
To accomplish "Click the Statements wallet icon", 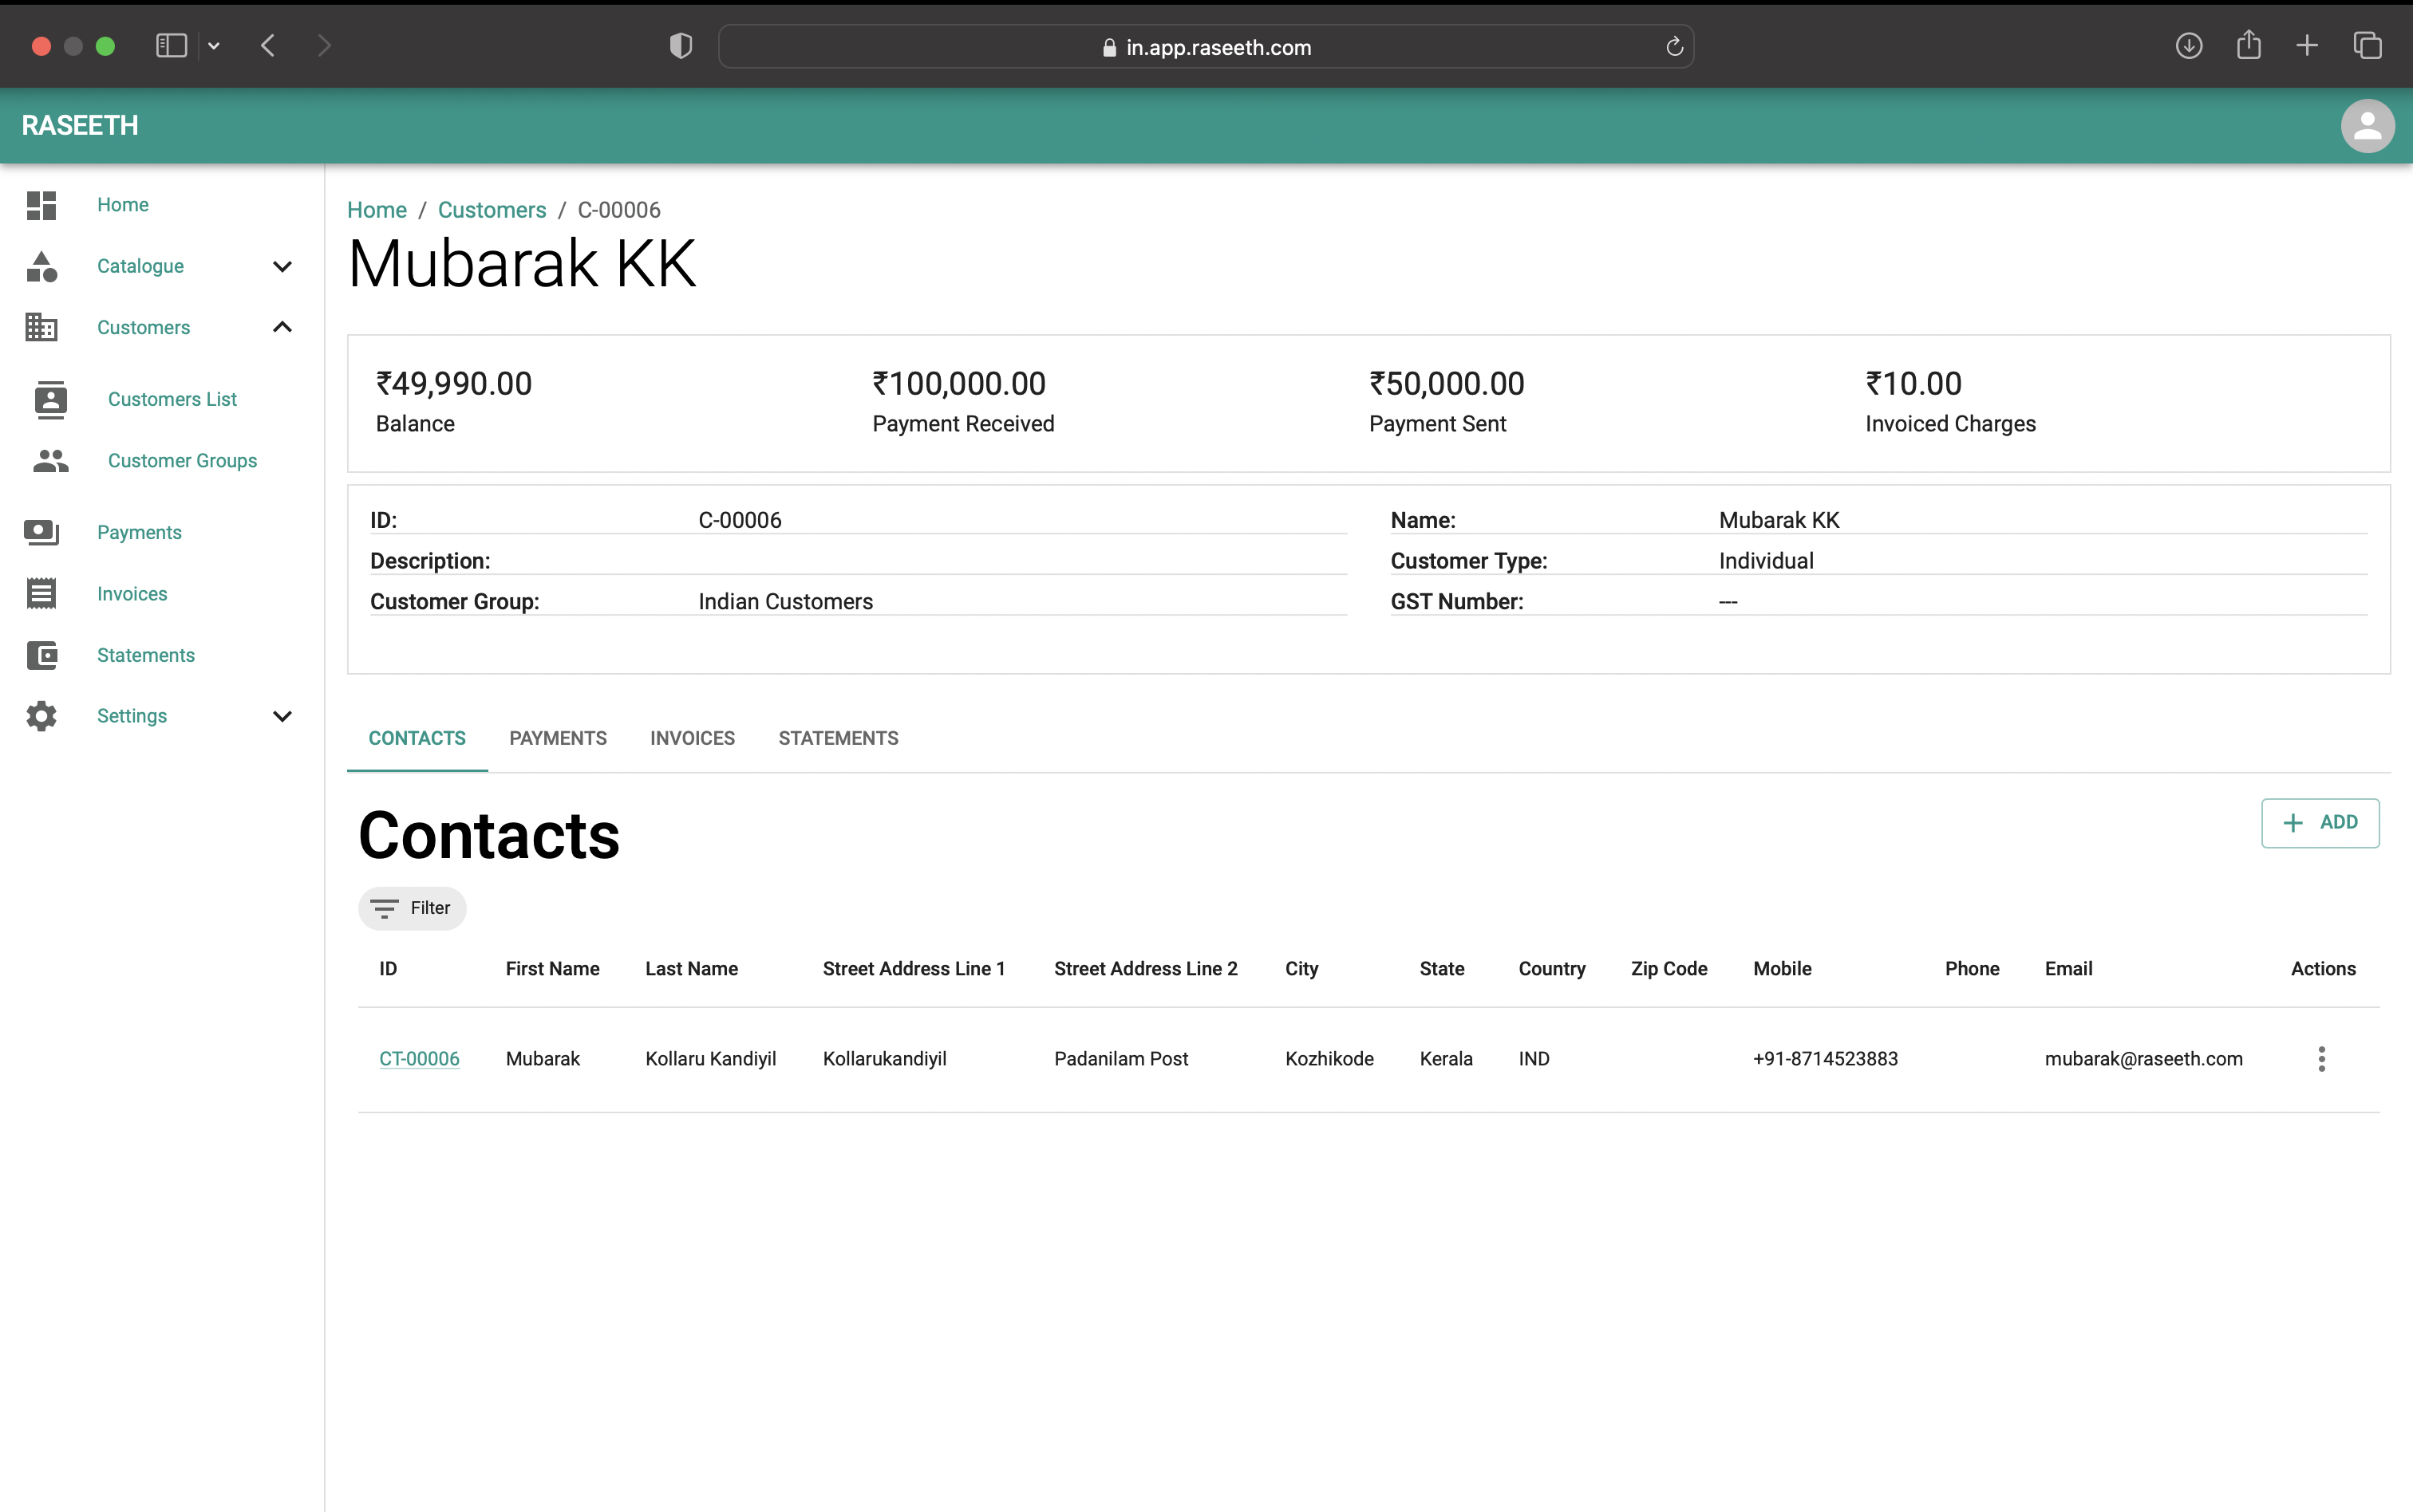I will tap(41, 655).
